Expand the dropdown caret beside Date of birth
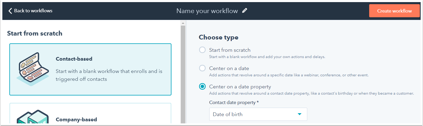The image size is (423, 126). pyautogui.click(x=299, y=114)
